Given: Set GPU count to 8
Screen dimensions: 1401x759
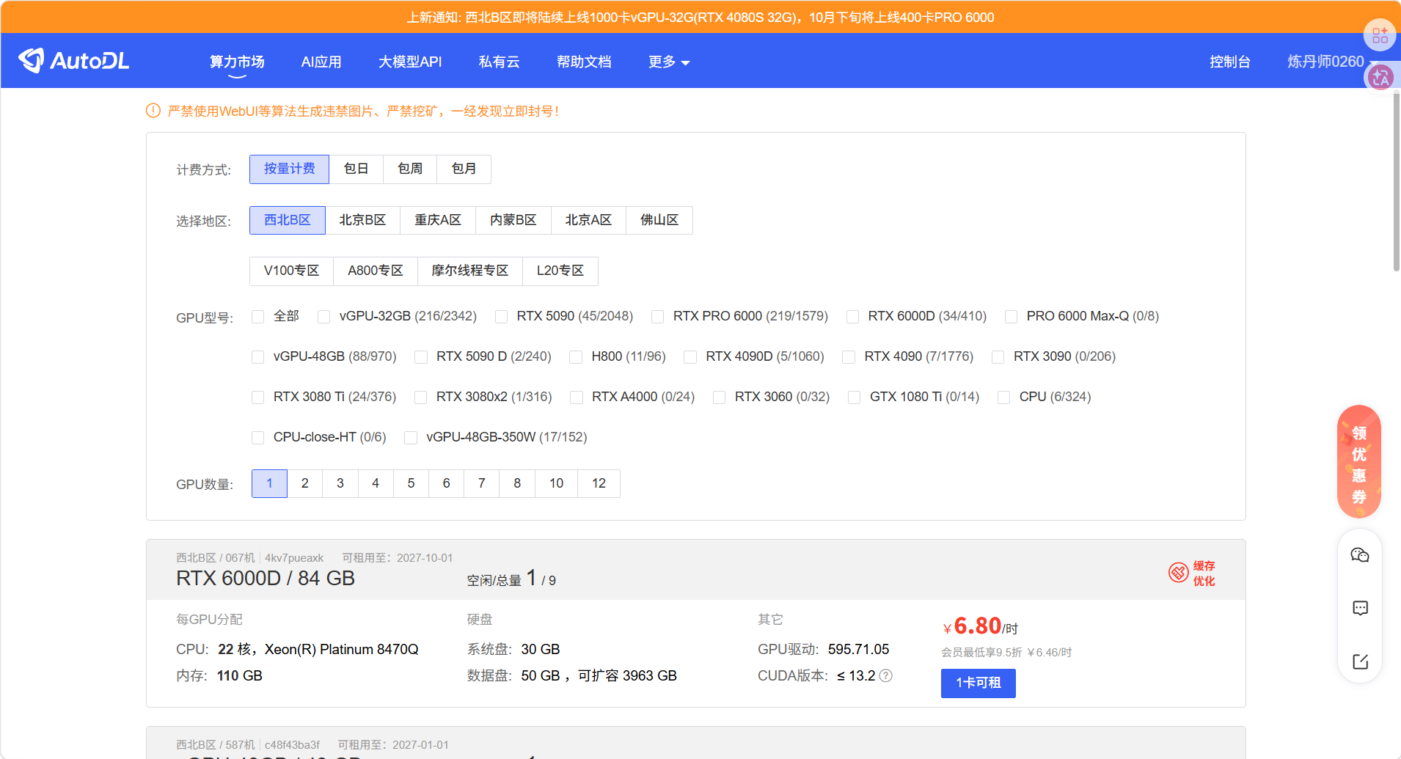Looking at the screenshot, I should point(517,483).
